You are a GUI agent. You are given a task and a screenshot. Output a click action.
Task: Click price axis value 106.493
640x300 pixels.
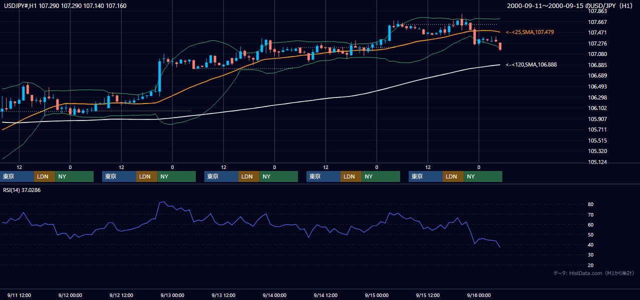point(597,86)
